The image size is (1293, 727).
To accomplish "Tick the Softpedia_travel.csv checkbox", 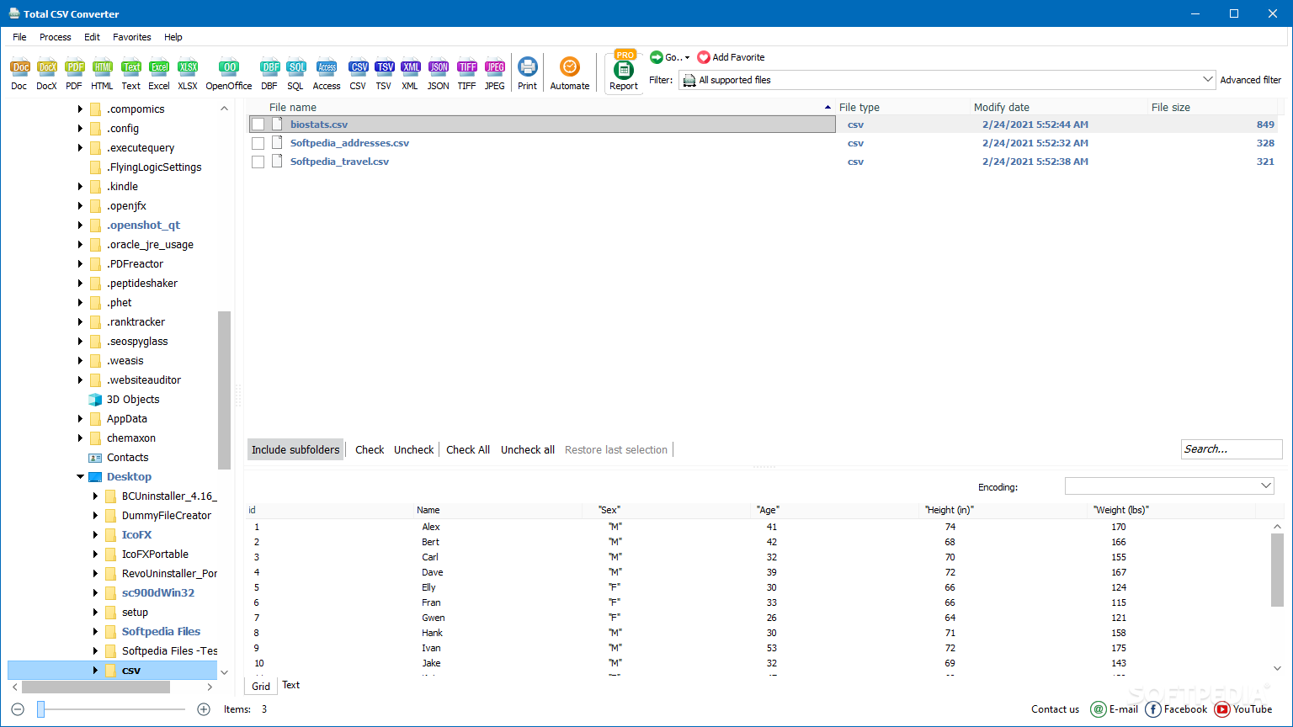I will (x=258, y=162).
